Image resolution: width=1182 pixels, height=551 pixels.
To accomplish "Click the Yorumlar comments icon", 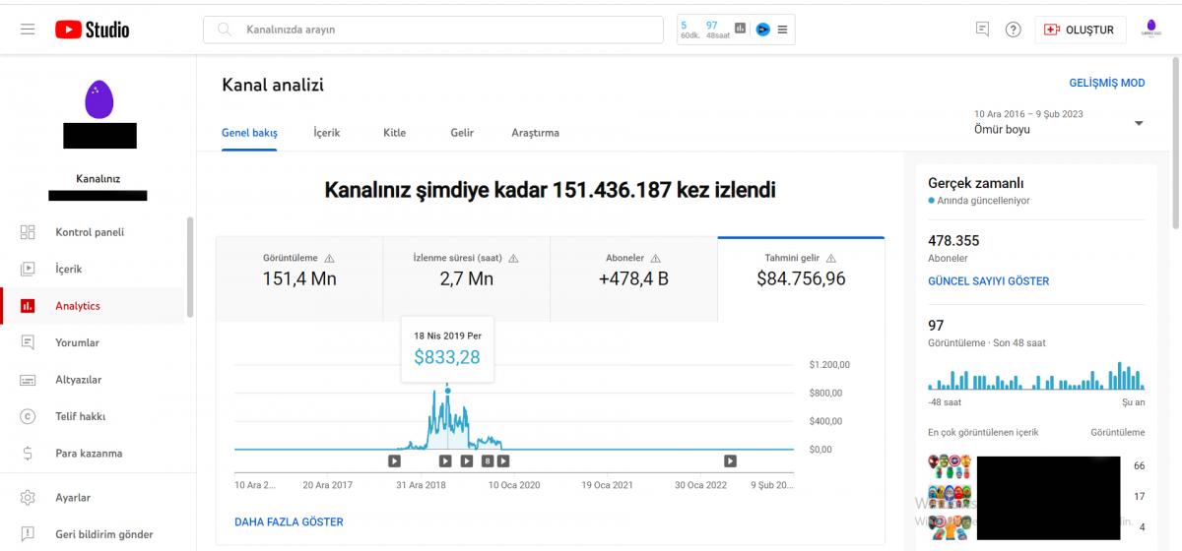I will [x=28, y=342].
